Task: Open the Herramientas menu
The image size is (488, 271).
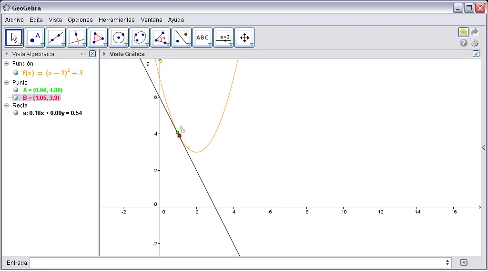Action: click(x=116, y=20)
